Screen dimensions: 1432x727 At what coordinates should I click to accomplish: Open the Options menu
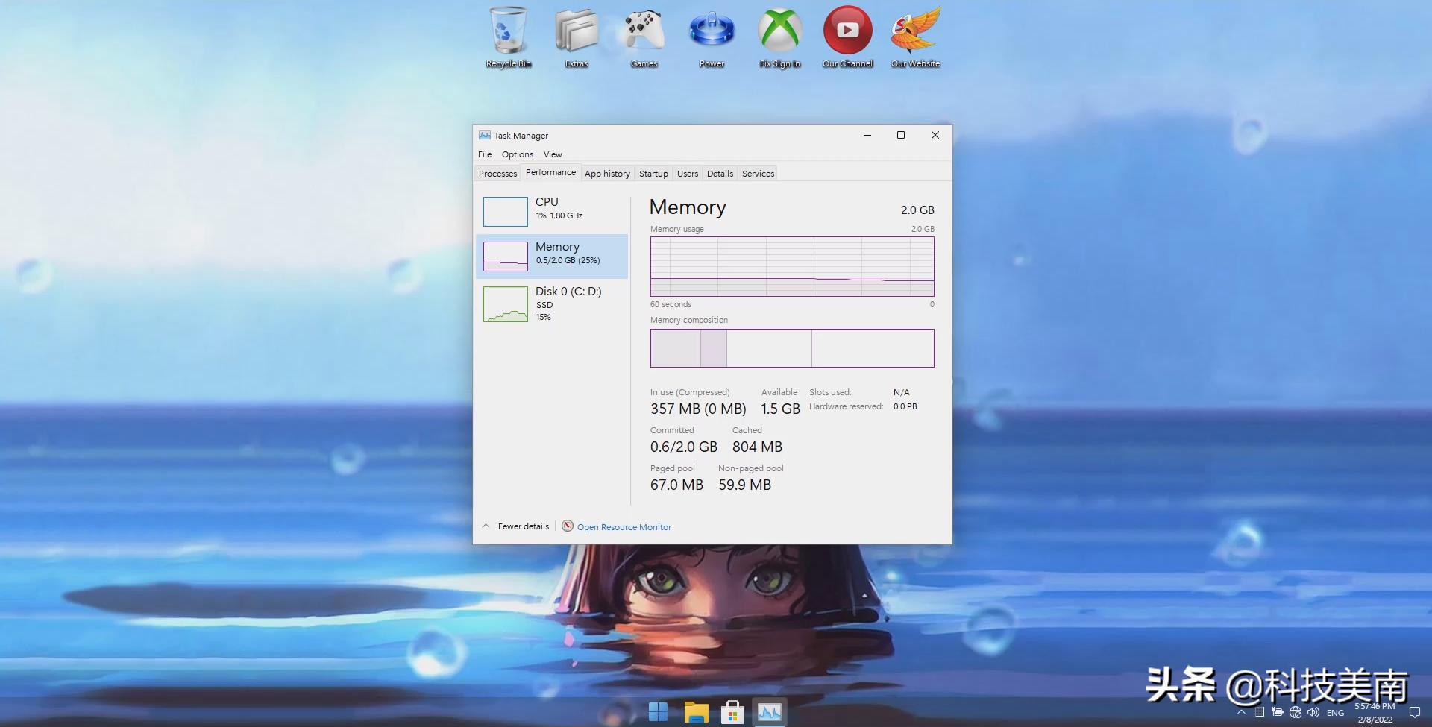(517, 154)
